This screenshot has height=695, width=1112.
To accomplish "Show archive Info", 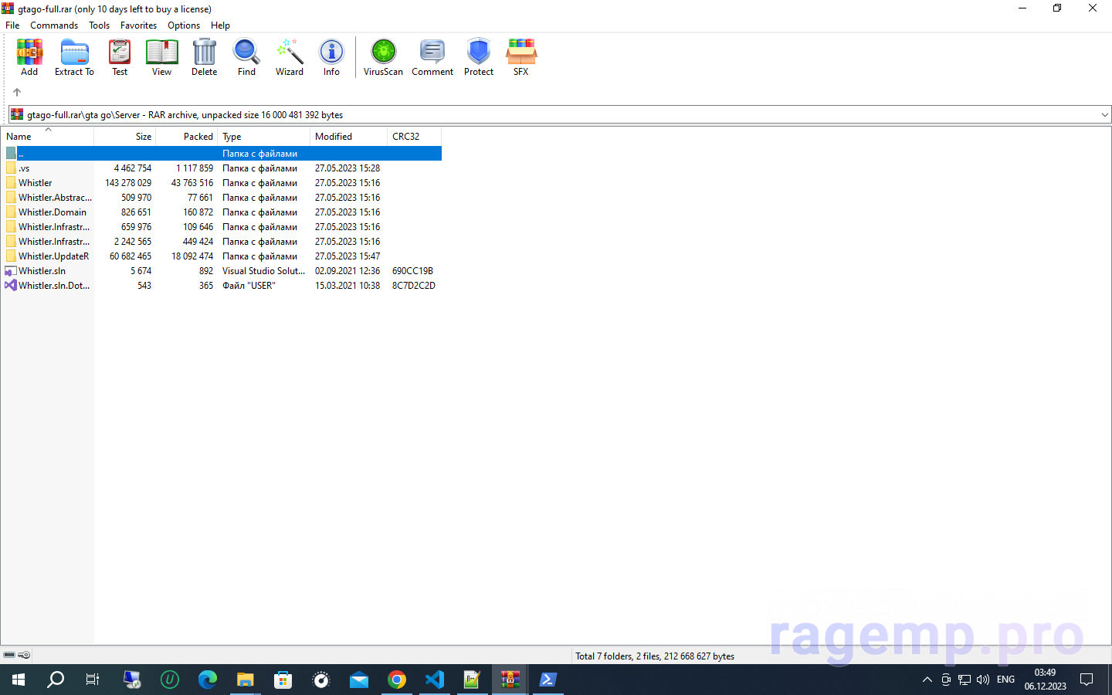I will coord(331,58).
